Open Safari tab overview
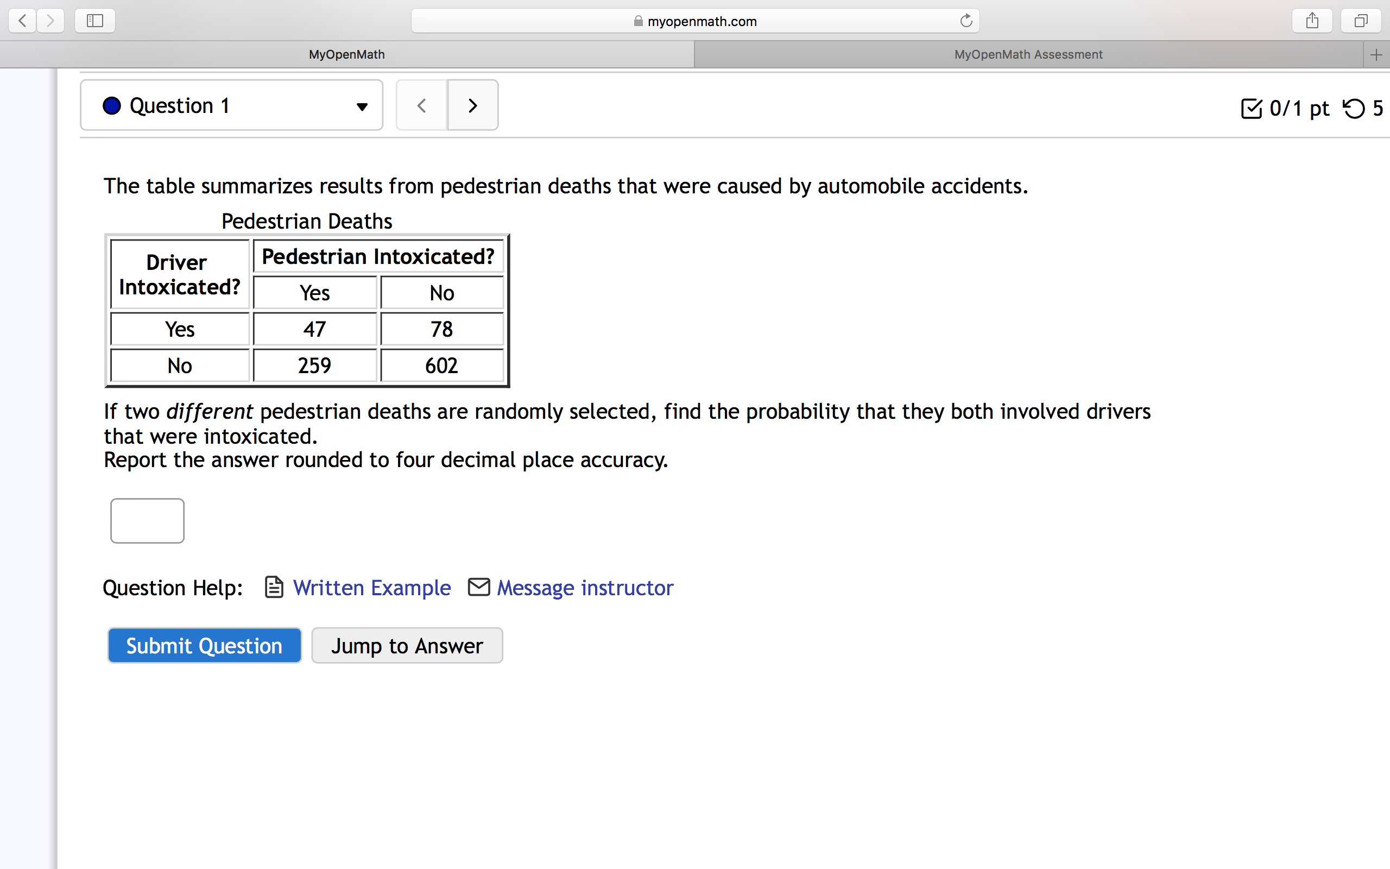This screenshot has height=869, width=1390. coord(1360,21)
